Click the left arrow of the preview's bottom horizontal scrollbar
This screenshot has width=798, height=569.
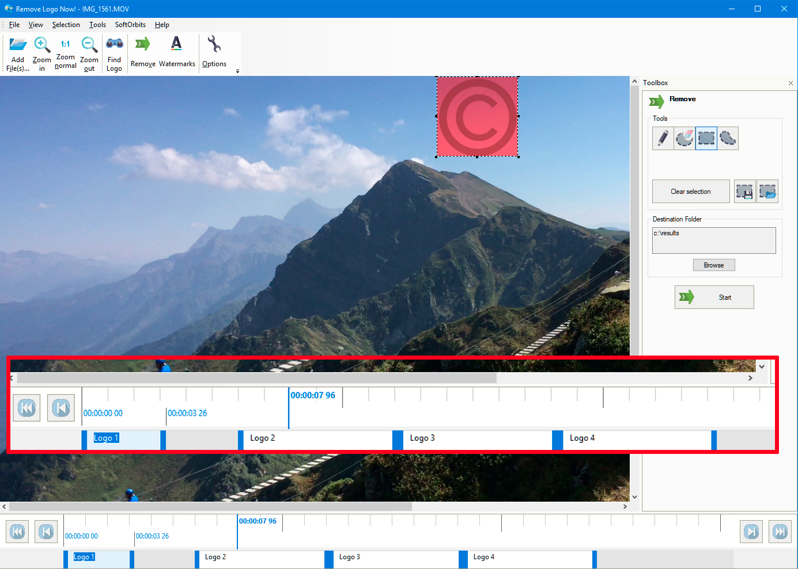[x=5, y=507]
